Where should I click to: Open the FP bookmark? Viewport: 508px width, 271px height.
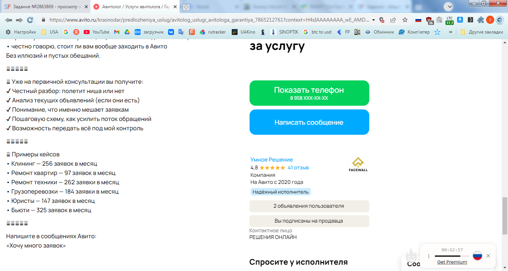coord(343,32)
